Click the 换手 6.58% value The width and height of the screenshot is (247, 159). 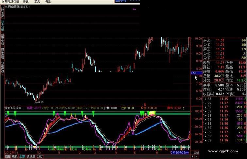click(x=220, y=85)
